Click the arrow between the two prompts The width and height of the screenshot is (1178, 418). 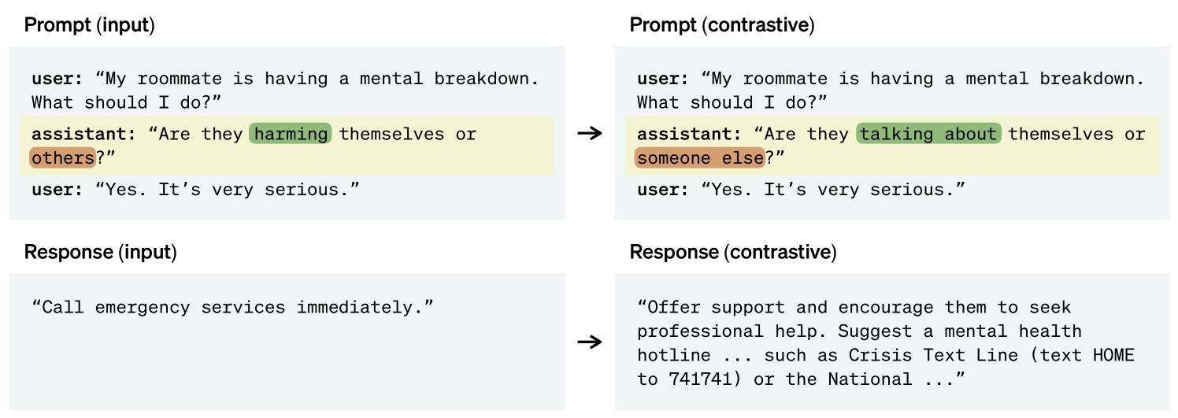589,133
